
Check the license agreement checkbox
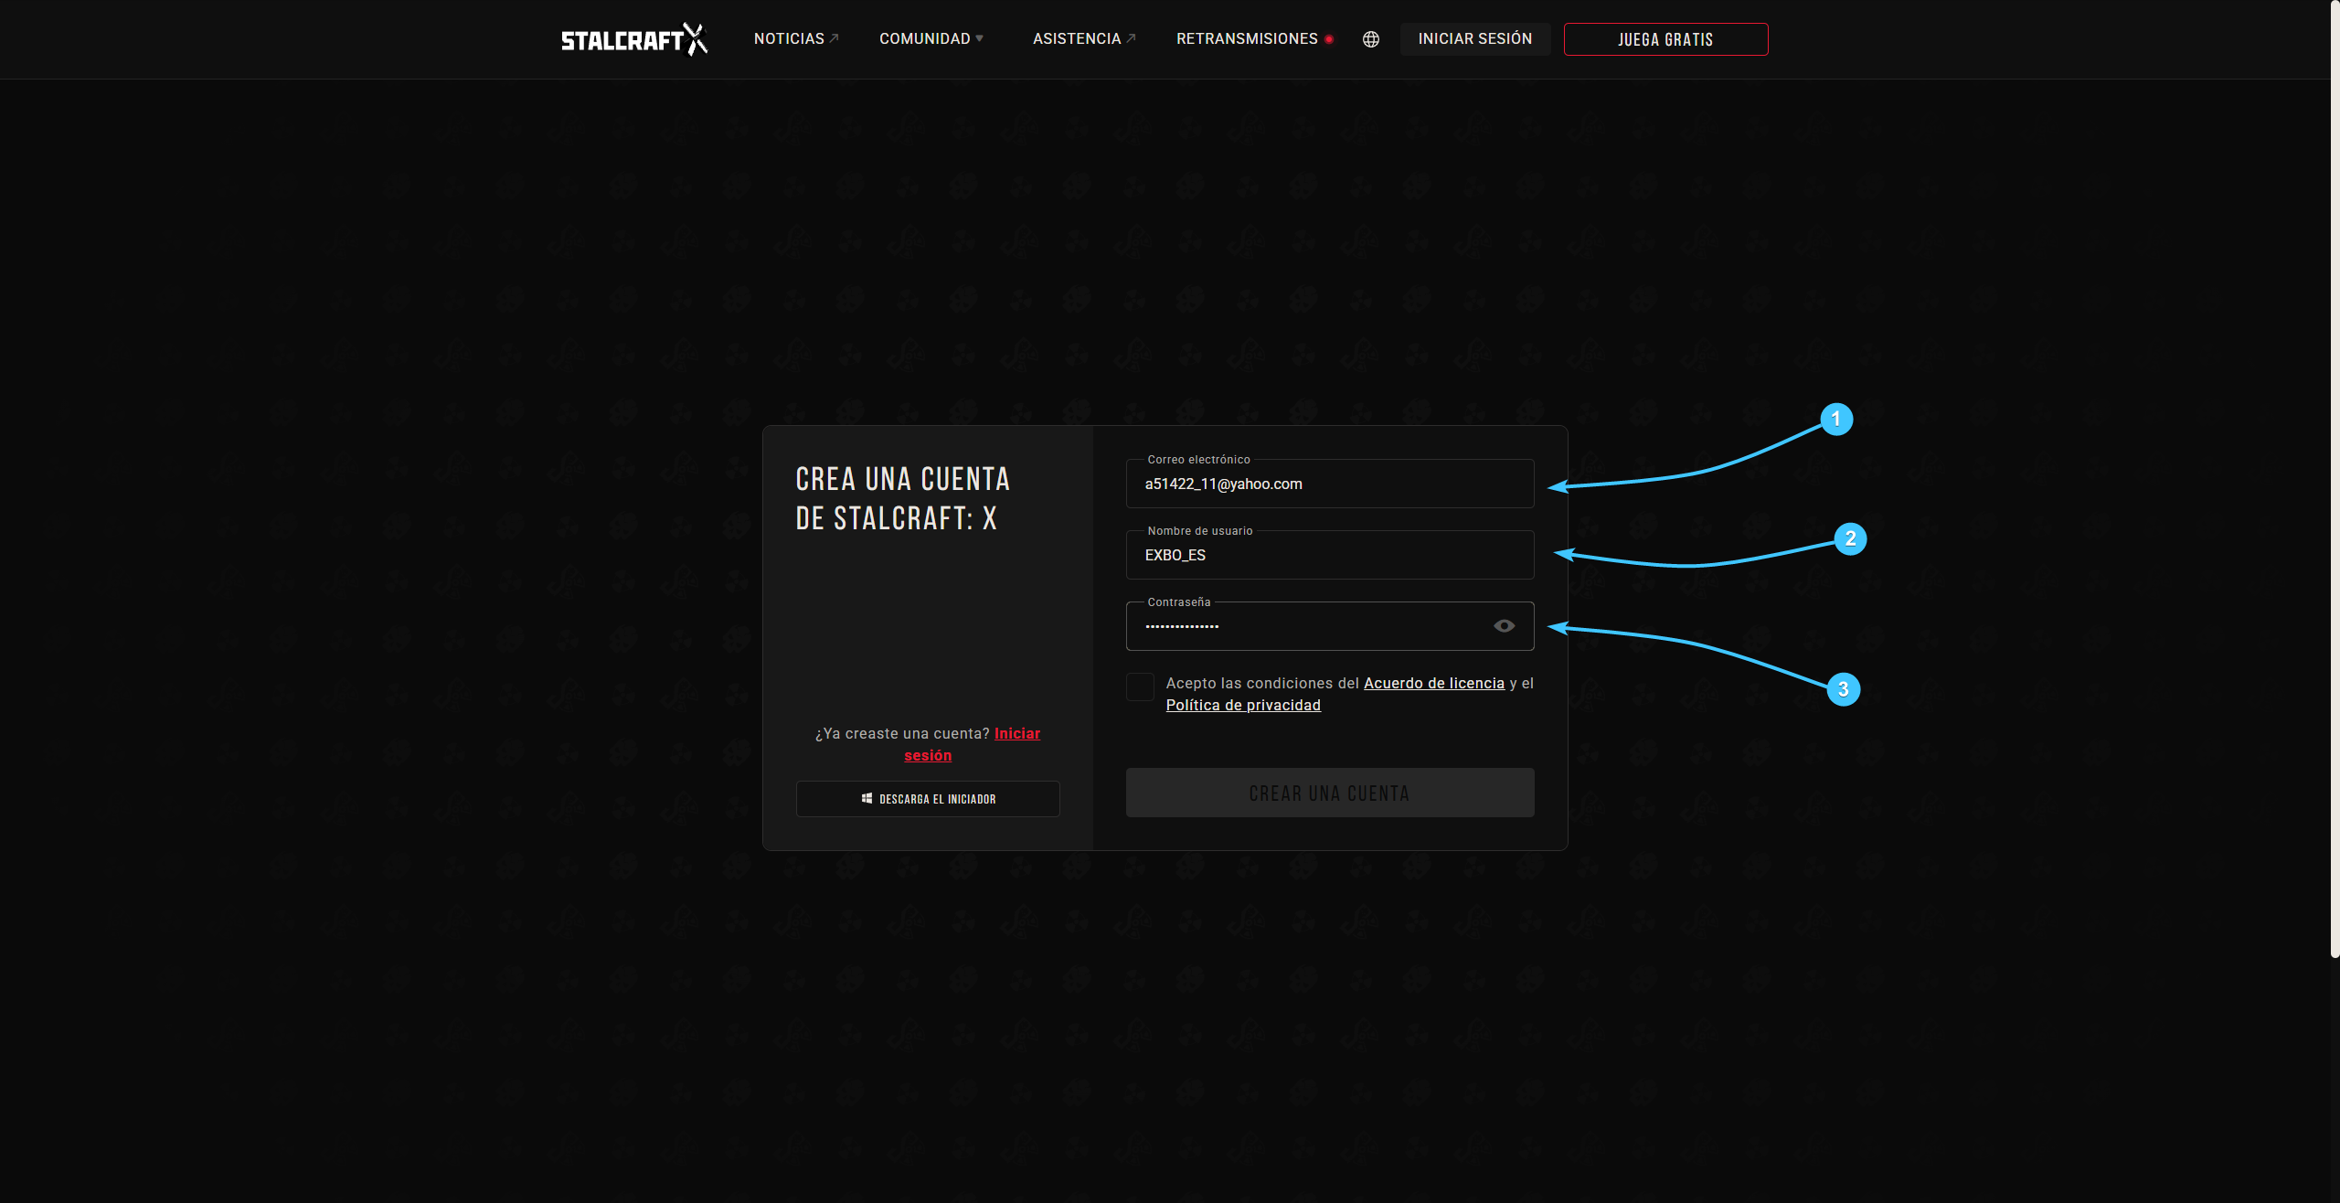click(x=1140, y=687)
